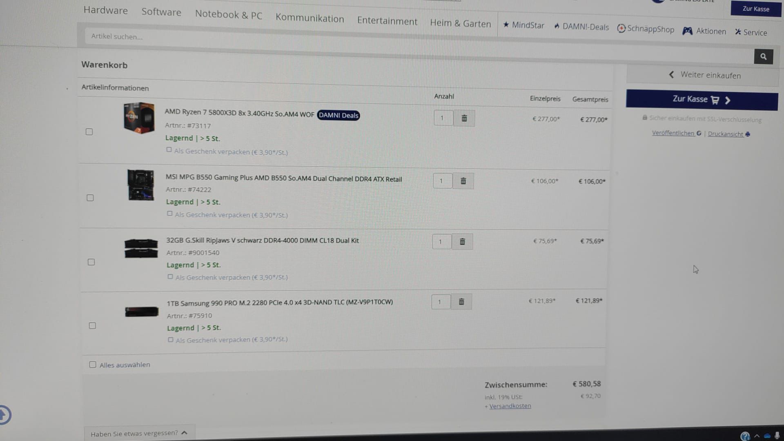
Task: Select the checkbox for AMD Ryzen 7 item
Action: [89, 132]
